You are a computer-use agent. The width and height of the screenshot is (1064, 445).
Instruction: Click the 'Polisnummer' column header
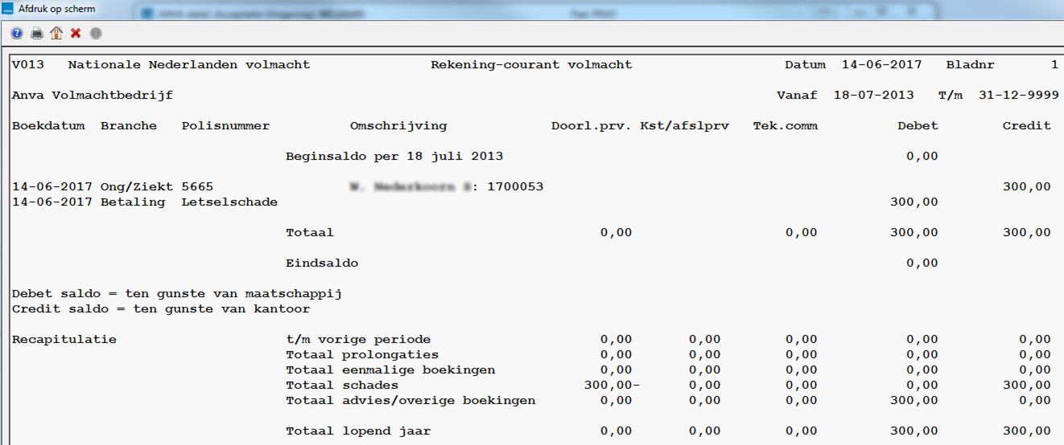(x=225, y=125)
